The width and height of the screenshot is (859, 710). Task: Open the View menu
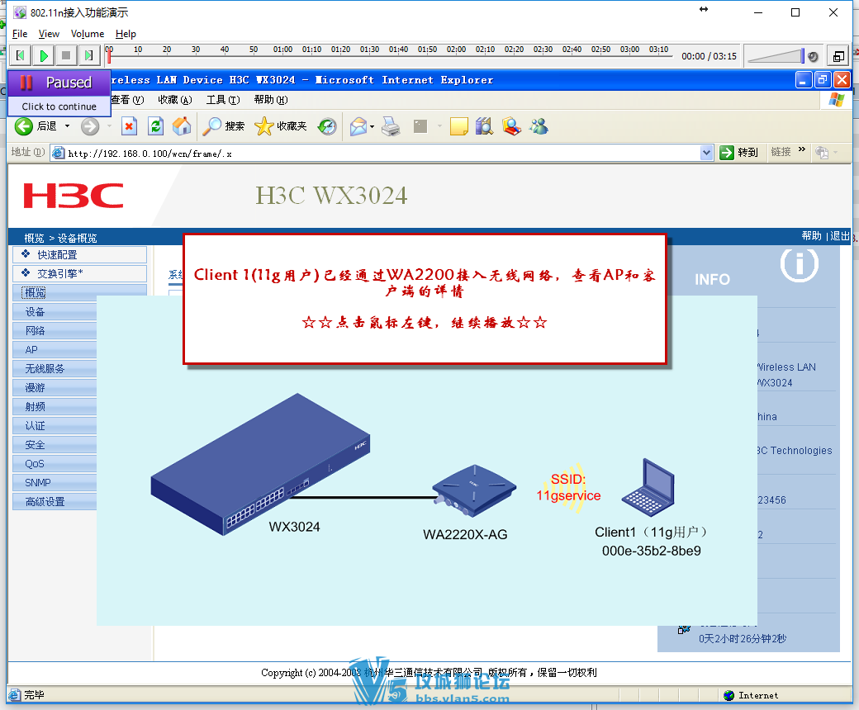point(49,34)
